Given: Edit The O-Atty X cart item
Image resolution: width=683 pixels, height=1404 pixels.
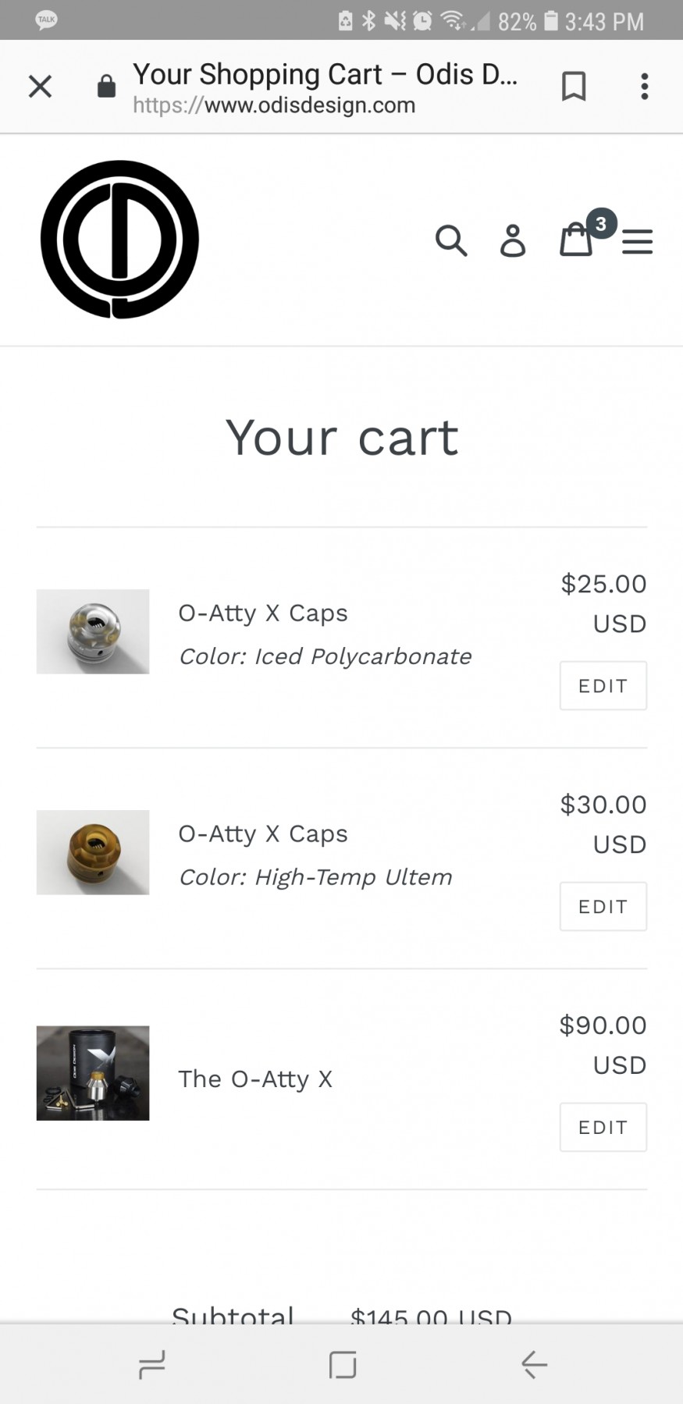Looking at the screenshot, I should (603, 1127).
